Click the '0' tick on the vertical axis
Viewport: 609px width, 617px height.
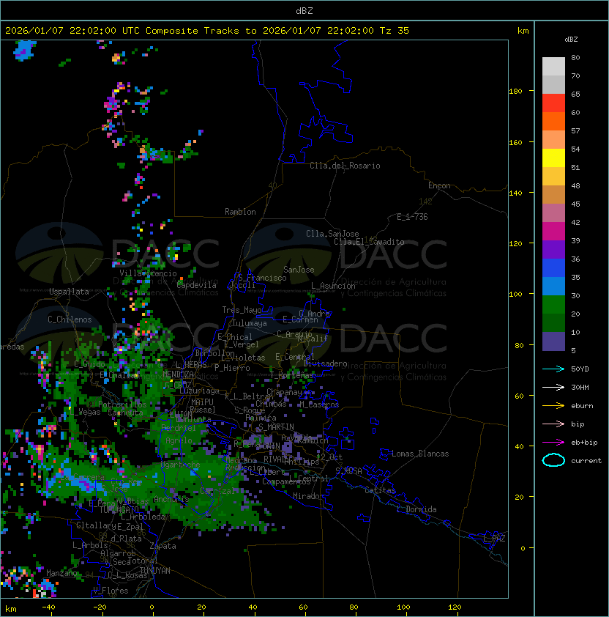coord(523,548)
